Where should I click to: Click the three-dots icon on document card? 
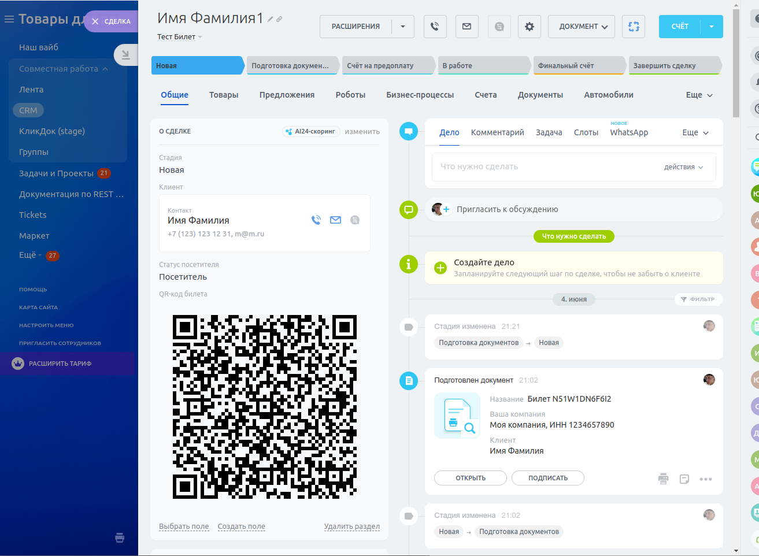click(x=705, y=479)
